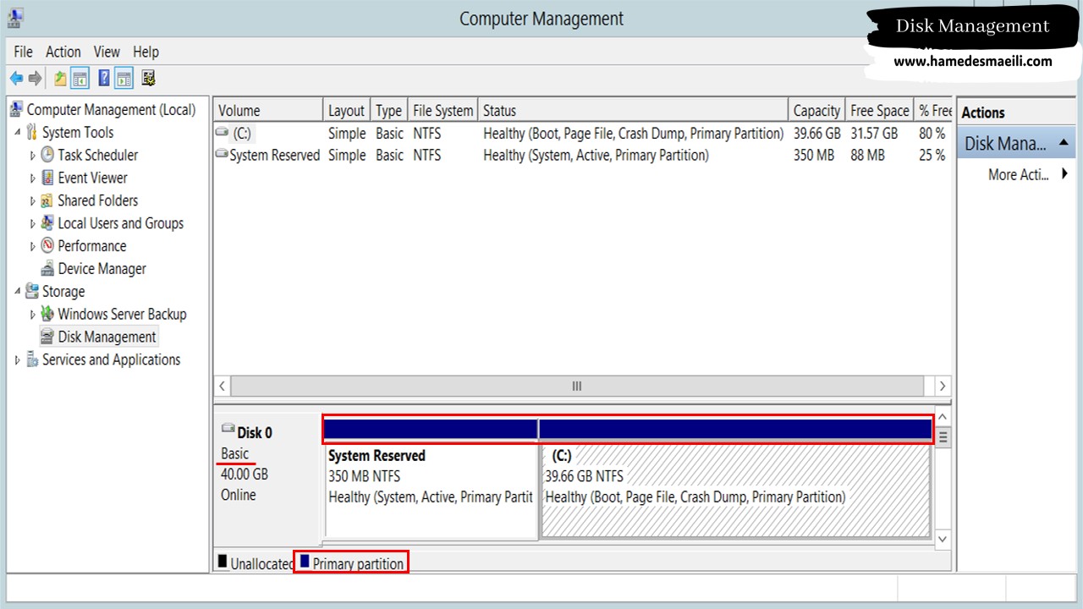
Task: Click the 350 MB capacity cell
Action: pyautogui.click(x=814, y=156)
